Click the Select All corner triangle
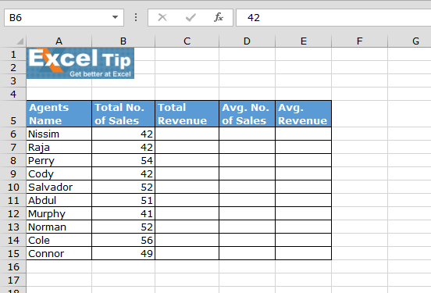This screenshot has width=431, height=293. click(x=20, y=41)
